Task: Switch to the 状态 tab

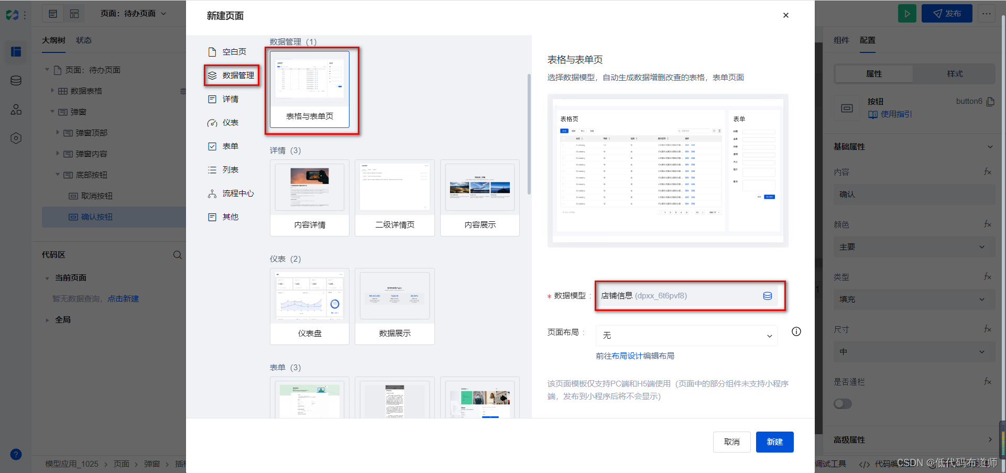Action: 84,40
